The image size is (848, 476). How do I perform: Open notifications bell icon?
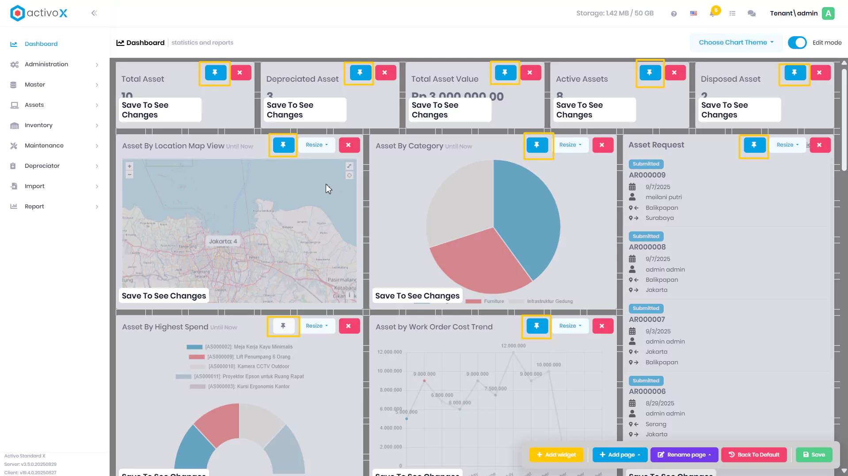point(712,13)
